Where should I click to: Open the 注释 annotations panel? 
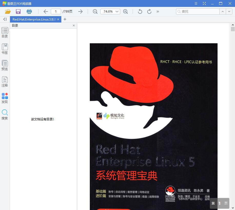point(5,82)
